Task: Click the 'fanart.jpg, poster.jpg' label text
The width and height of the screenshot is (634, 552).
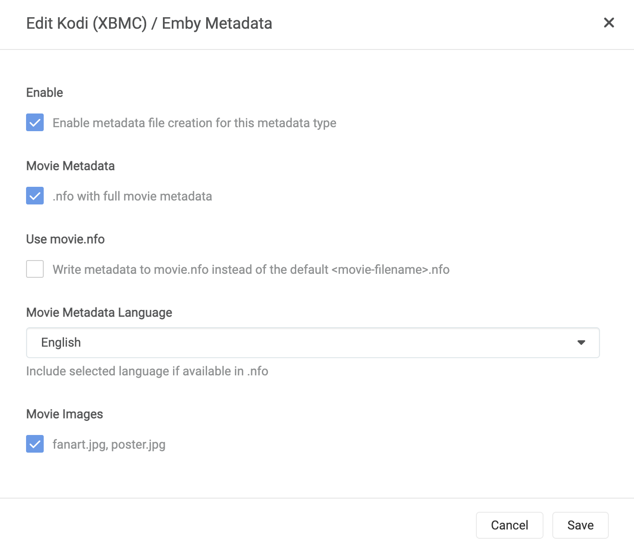Action: pyautogui.click(x=109, y=444)
